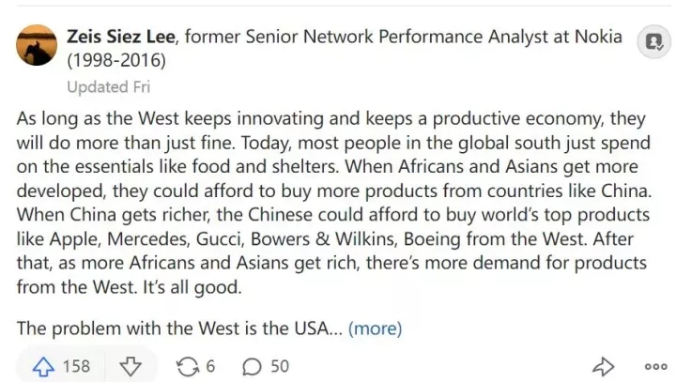Open the Zeis Siez Lee author name link
The width and height of the screenshot is (676, 382).
(119, 37)
